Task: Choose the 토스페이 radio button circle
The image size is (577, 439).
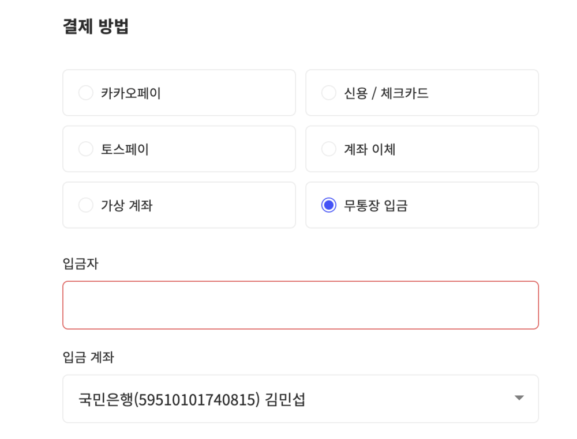Action: 85,149
